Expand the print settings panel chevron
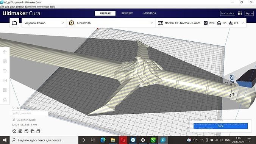 [x=243, y=23]
